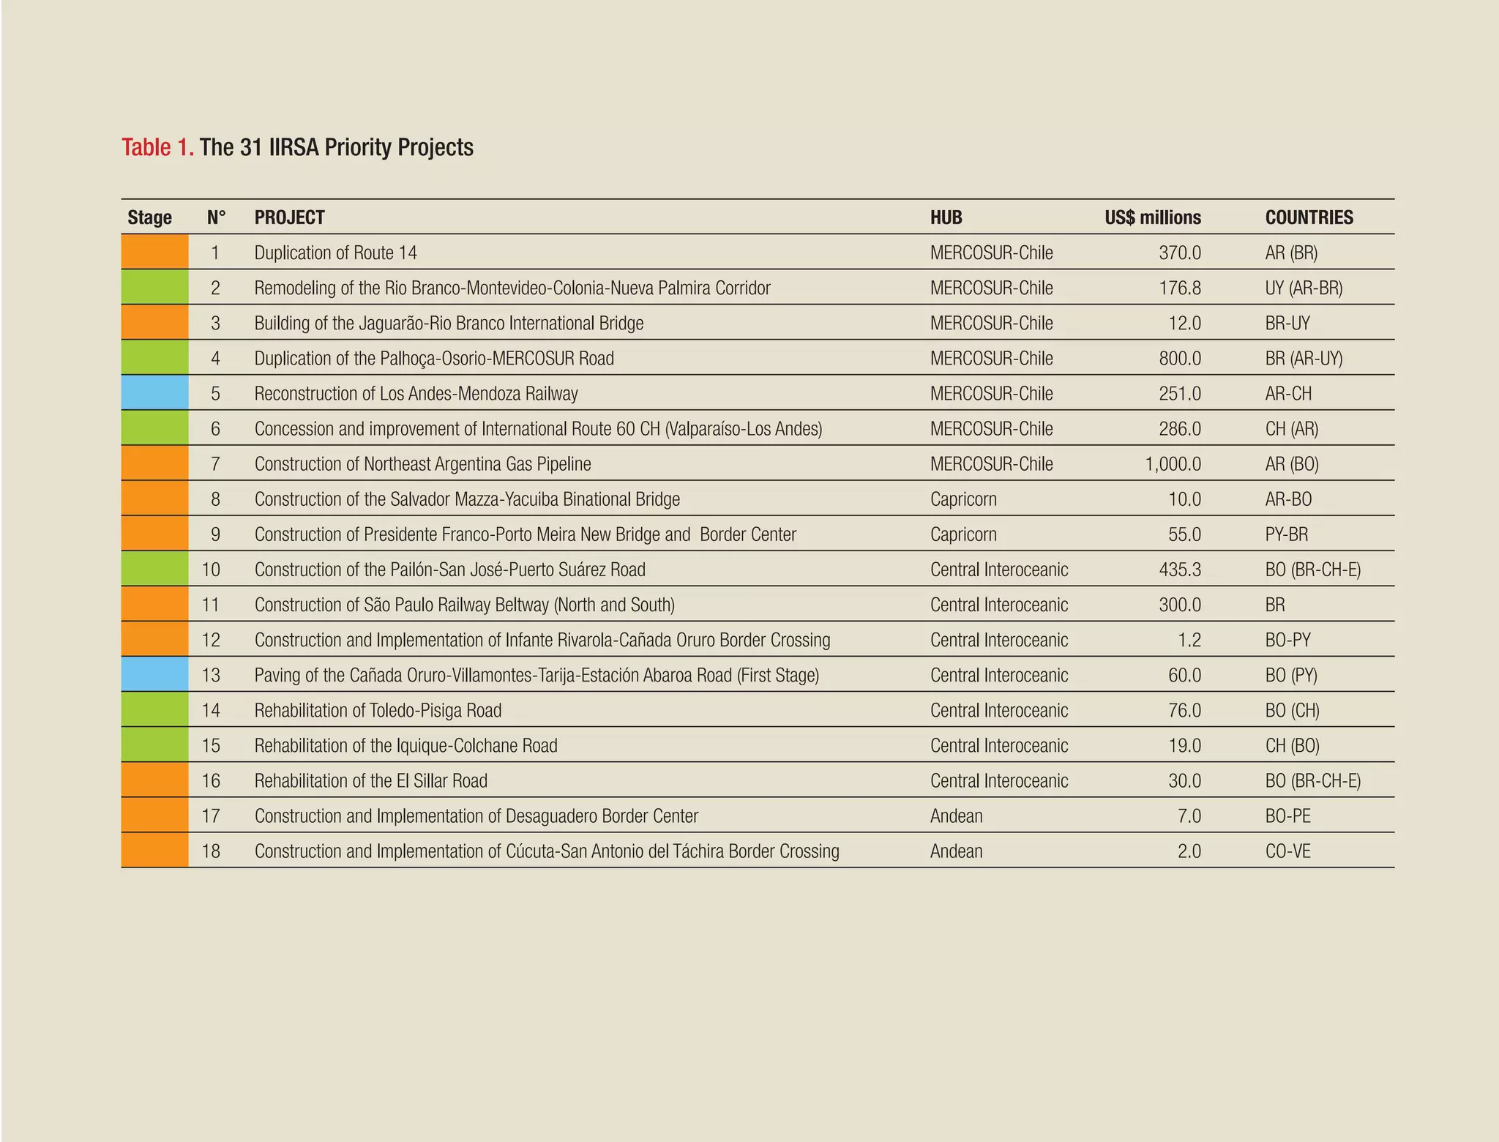Image resolution: width=1499 pixels, height=1142 pixels.
Task: Click the blue stage swatch for project 5
Action: (154, 393)
